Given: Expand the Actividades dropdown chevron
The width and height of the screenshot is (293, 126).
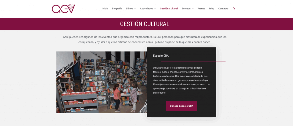Looking at the screenshot, I should click(155, 9).
